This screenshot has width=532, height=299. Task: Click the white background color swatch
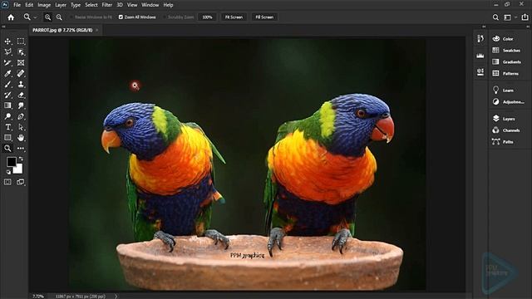[x=19, y=169]
